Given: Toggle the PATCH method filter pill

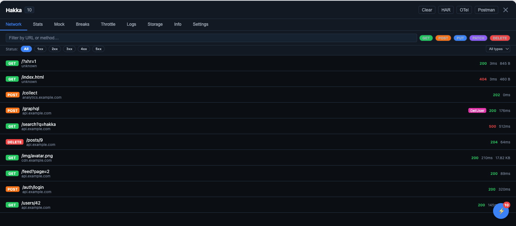Looking at the screenshot, I should pyautogui.click(x=478, y=38).
